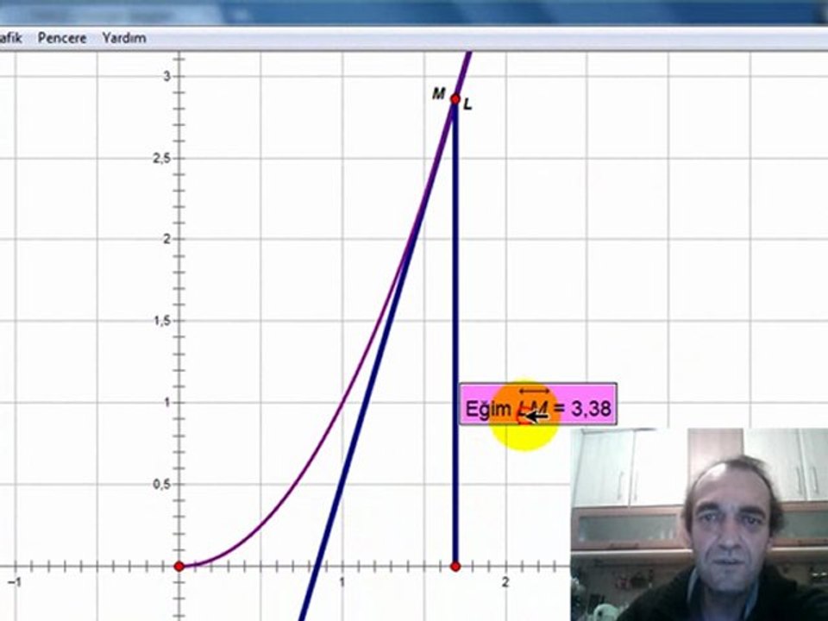Click the webcam video overlay

tap(699, 525)
